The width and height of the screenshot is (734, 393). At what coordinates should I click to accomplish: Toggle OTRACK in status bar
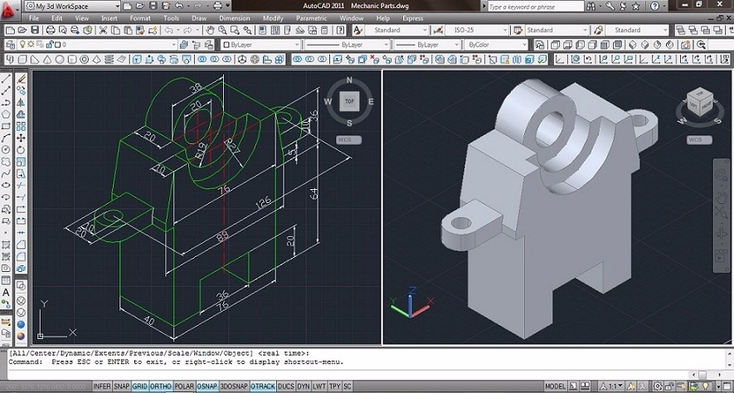(263, 386)
